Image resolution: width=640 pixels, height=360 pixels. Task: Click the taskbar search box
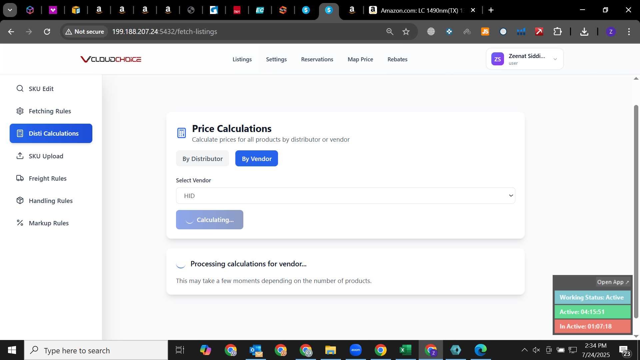(96, 350)
